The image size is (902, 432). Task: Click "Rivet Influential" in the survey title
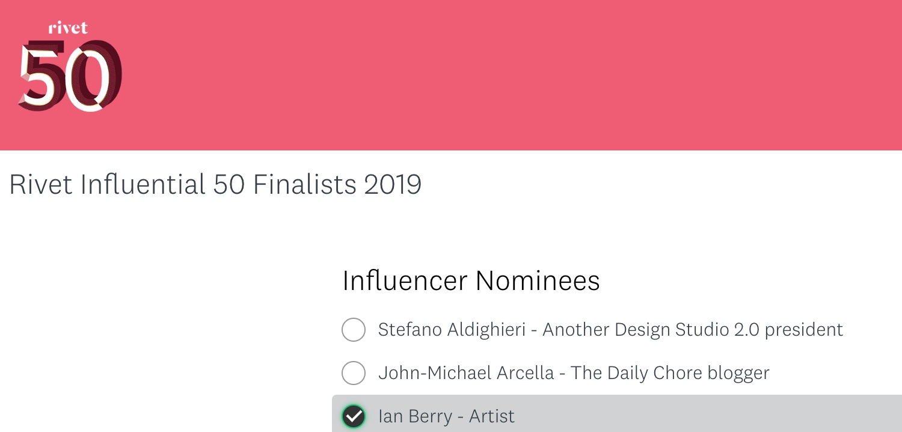click(108, 185)
